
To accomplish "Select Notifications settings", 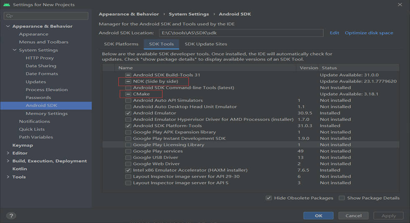I will click(x=34, y=121).
